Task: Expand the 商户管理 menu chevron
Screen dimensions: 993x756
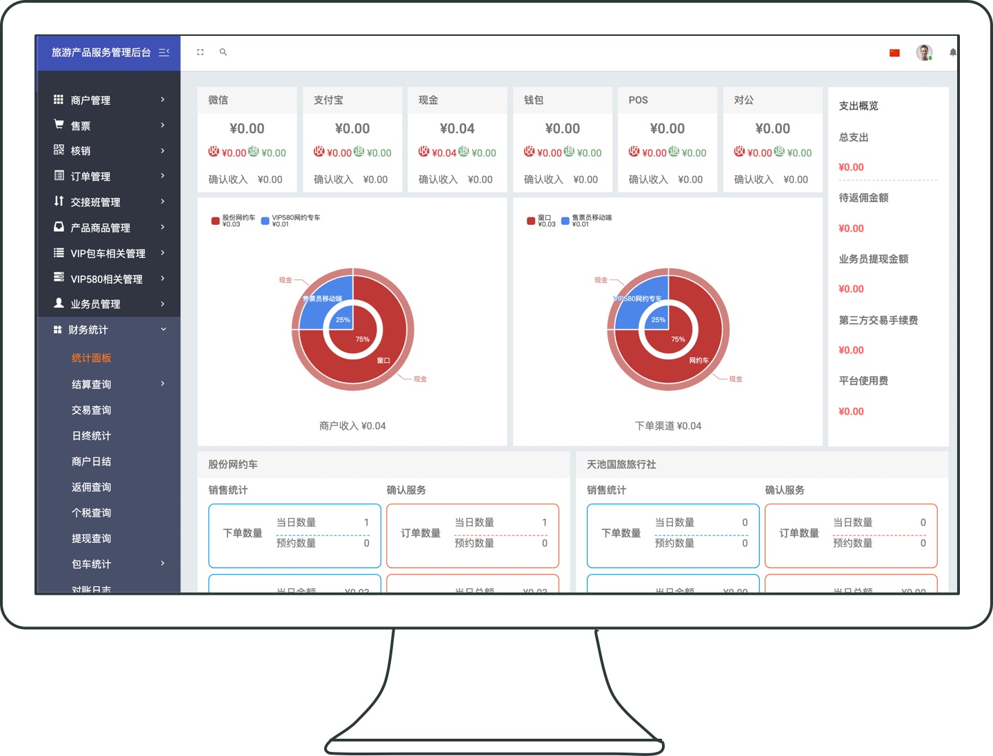Action: (163, 100)
